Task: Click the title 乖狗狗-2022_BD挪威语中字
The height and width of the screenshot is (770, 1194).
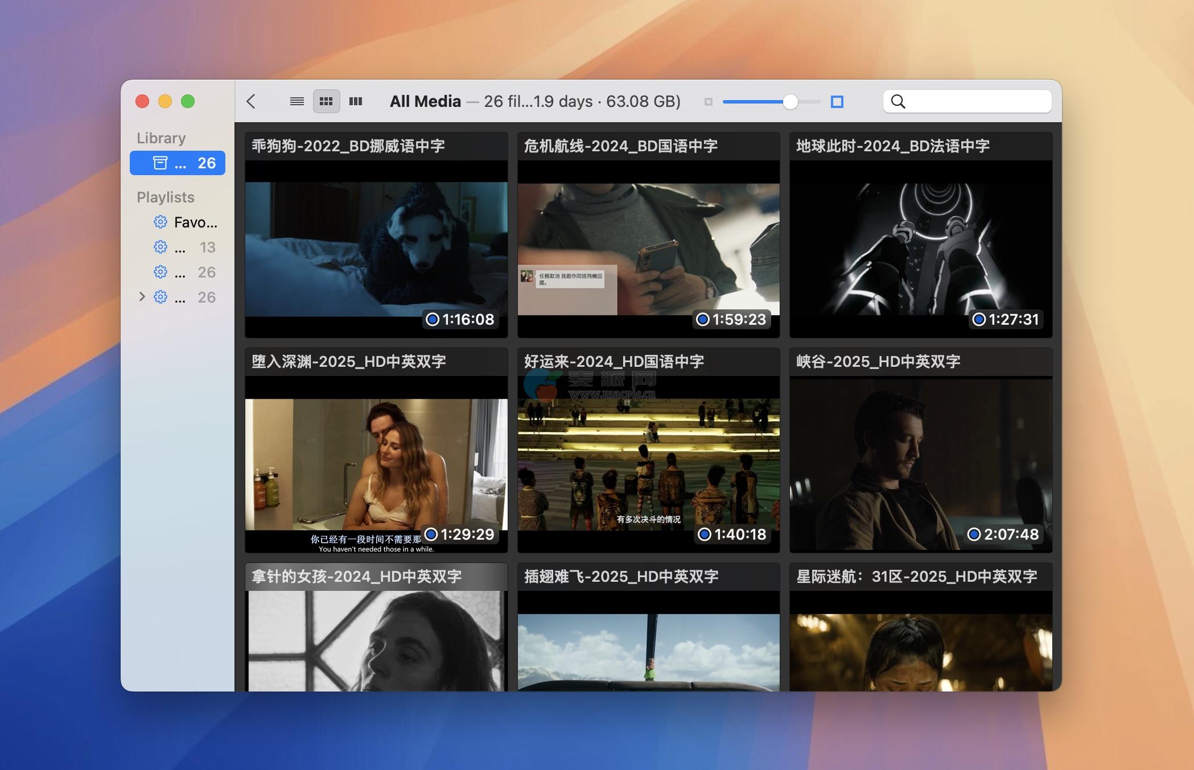Action: [x=348, y=146]
